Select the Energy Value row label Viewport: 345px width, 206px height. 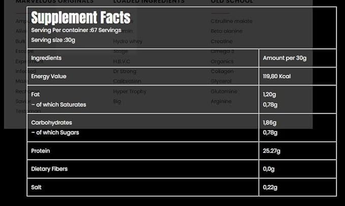tap(49, 76)
